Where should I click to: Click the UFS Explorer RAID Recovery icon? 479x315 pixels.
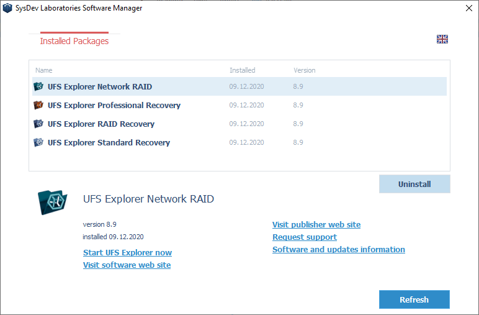[38, 124]
